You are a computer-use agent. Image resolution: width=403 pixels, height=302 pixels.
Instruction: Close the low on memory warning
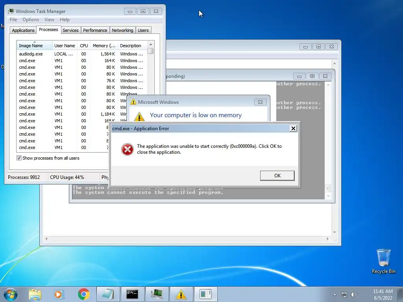click(x=260, y=102)
